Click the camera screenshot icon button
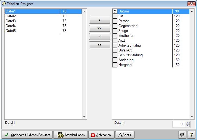The width and height of the screenshot is (197, 140). [182, 135]
